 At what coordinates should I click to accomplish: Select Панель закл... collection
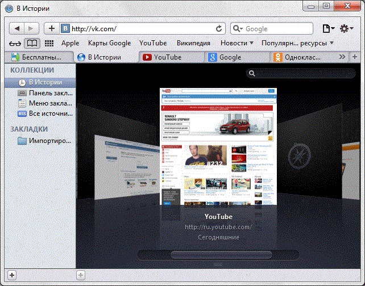40,93
